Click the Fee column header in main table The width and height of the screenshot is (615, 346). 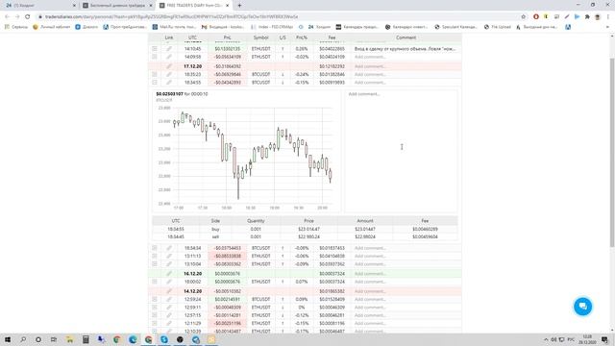pyautogui.click(x=332, y=37)
